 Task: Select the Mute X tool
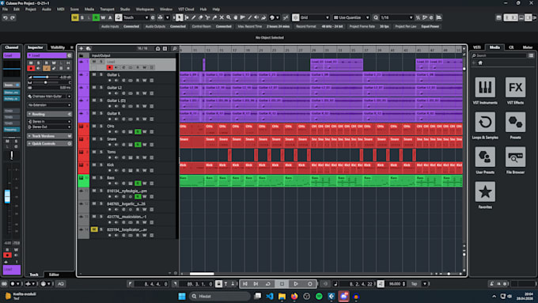(222, 17)
